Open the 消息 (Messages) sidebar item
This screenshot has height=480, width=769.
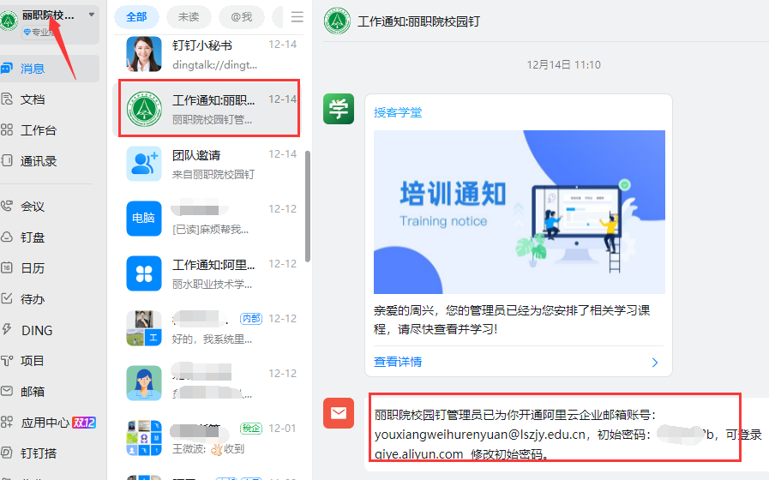tap(49, 69)
